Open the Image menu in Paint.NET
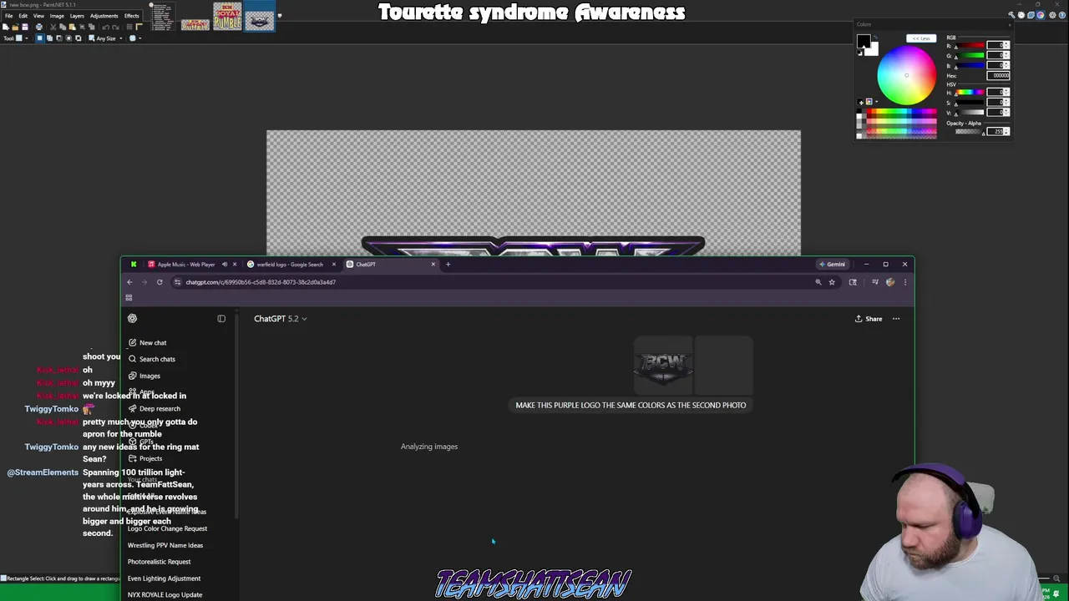This screenshot has width=1069, height=601. coord(57,16)
